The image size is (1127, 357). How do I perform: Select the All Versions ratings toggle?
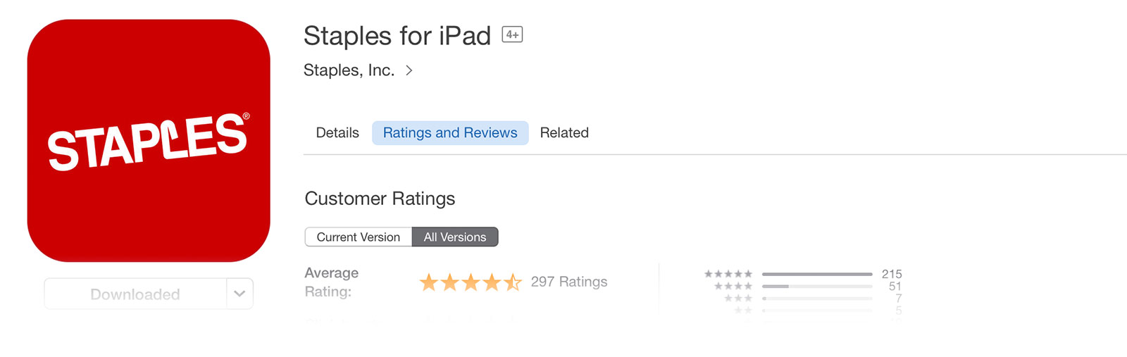(455, 237)
